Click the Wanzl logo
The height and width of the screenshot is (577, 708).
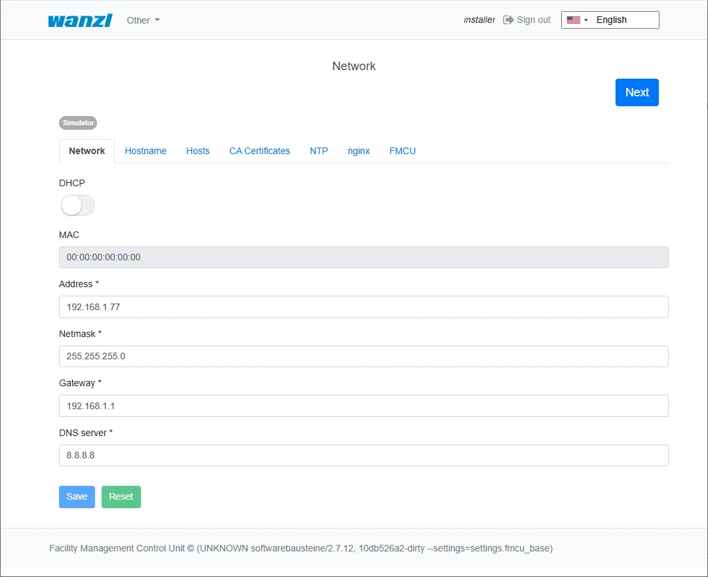pyautogui.click(x=80, y=20)
